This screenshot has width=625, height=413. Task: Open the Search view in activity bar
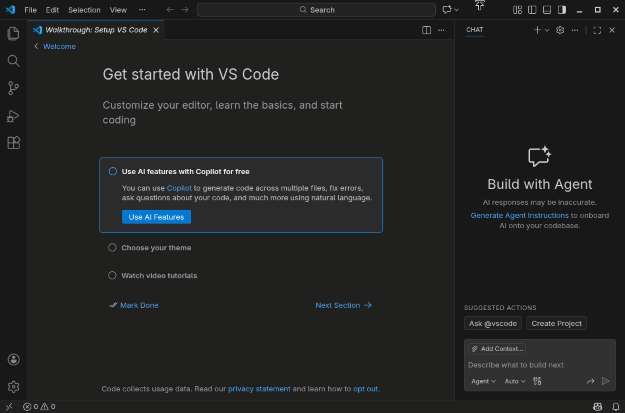click(13, 61)
